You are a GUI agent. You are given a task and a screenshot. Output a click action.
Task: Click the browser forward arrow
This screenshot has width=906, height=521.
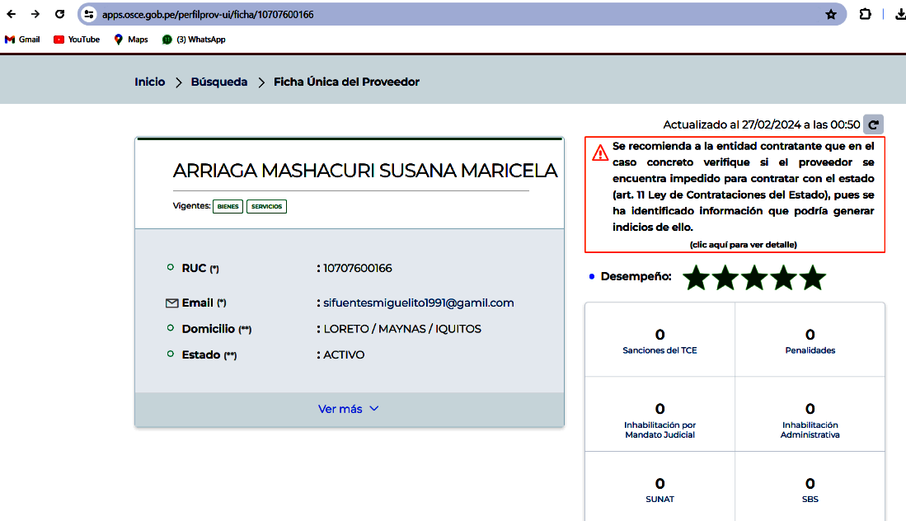[35, 14]
